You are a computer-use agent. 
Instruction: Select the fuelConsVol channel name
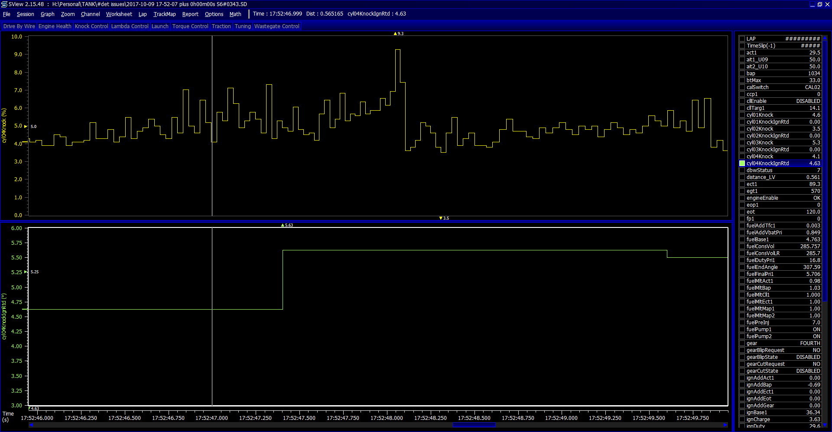760,246
